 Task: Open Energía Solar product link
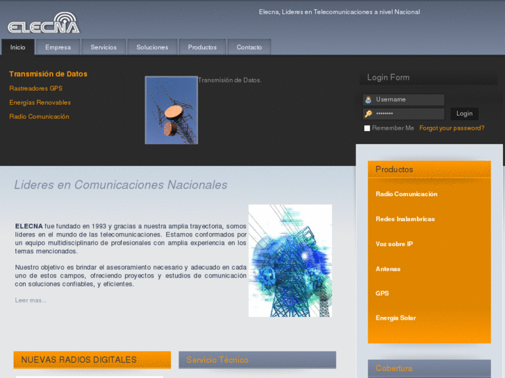click(x=395, y=318)
